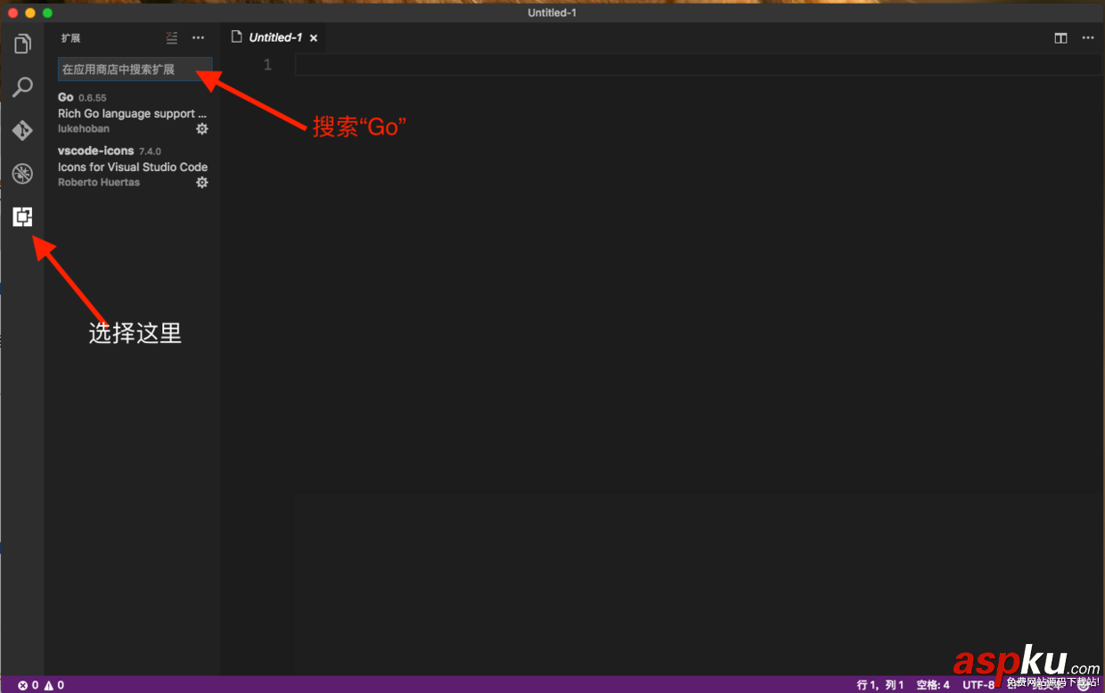Click lukehoban publisher name
Image resolution: width=1105 pixels, height=693 pixels.
click(x=84, y=129)
